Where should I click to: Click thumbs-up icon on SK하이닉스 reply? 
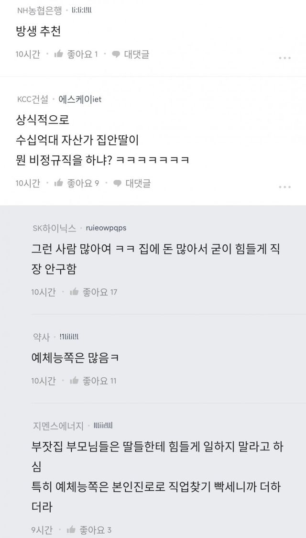[x=74, y=292]
